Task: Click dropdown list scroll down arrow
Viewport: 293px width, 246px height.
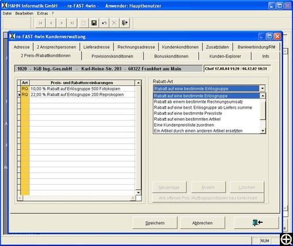Action: coord(263,131)
